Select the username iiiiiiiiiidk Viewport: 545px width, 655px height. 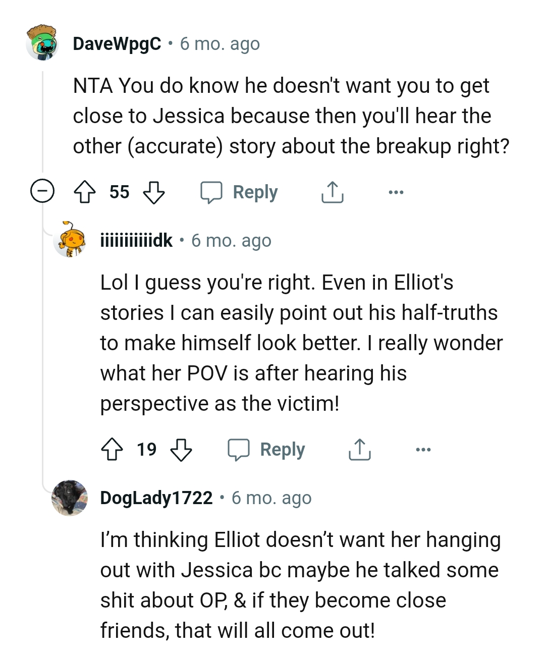pyautogui.click(x=137, y=241)
